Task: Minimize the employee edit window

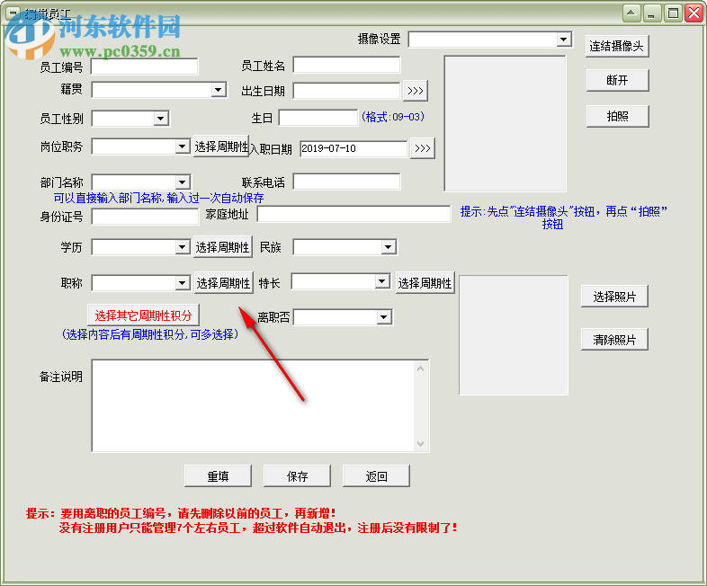Action: pyautogui.click(x=651, y=13)
